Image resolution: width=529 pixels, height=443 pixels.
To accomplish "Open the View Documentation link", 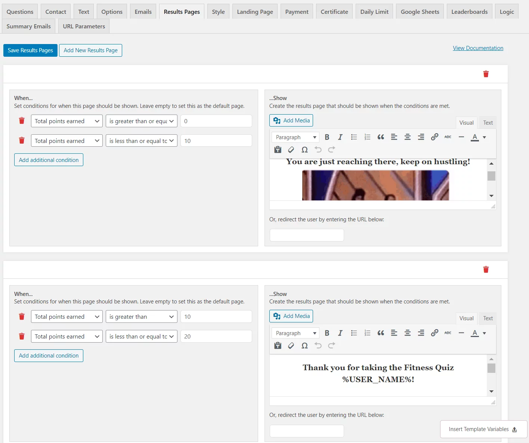I will point(478,48).
